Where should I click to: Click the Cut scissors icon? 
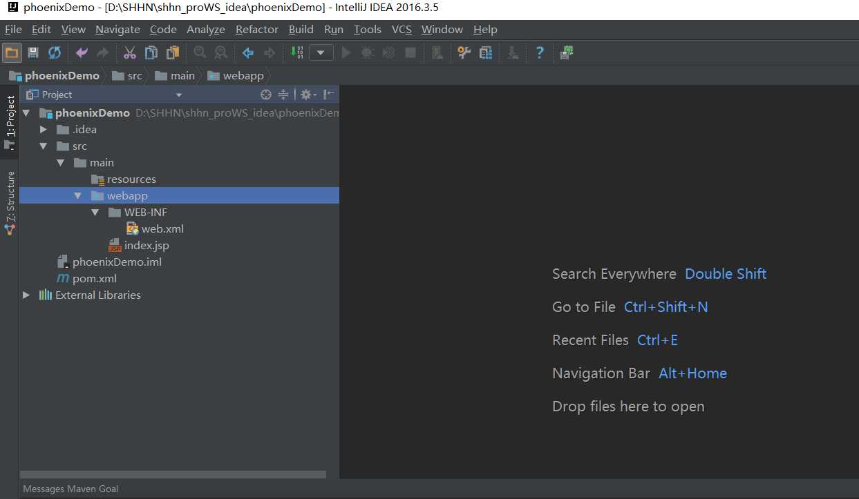(x=130, y=52)
